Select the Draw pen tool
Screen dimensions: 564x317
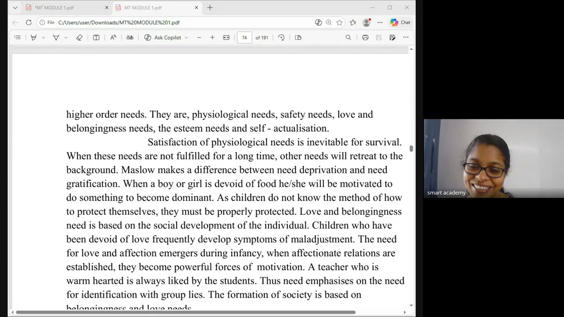(x=56, y=37)
